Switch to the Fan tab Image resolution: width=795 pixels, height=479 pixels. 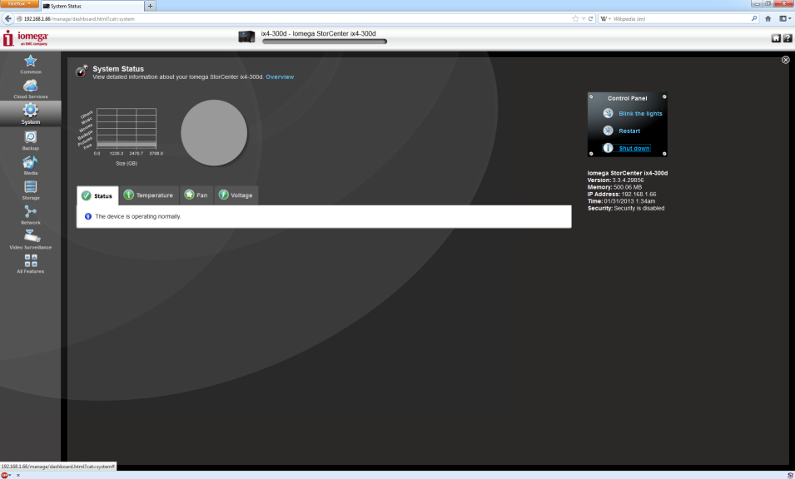point(196,195)
